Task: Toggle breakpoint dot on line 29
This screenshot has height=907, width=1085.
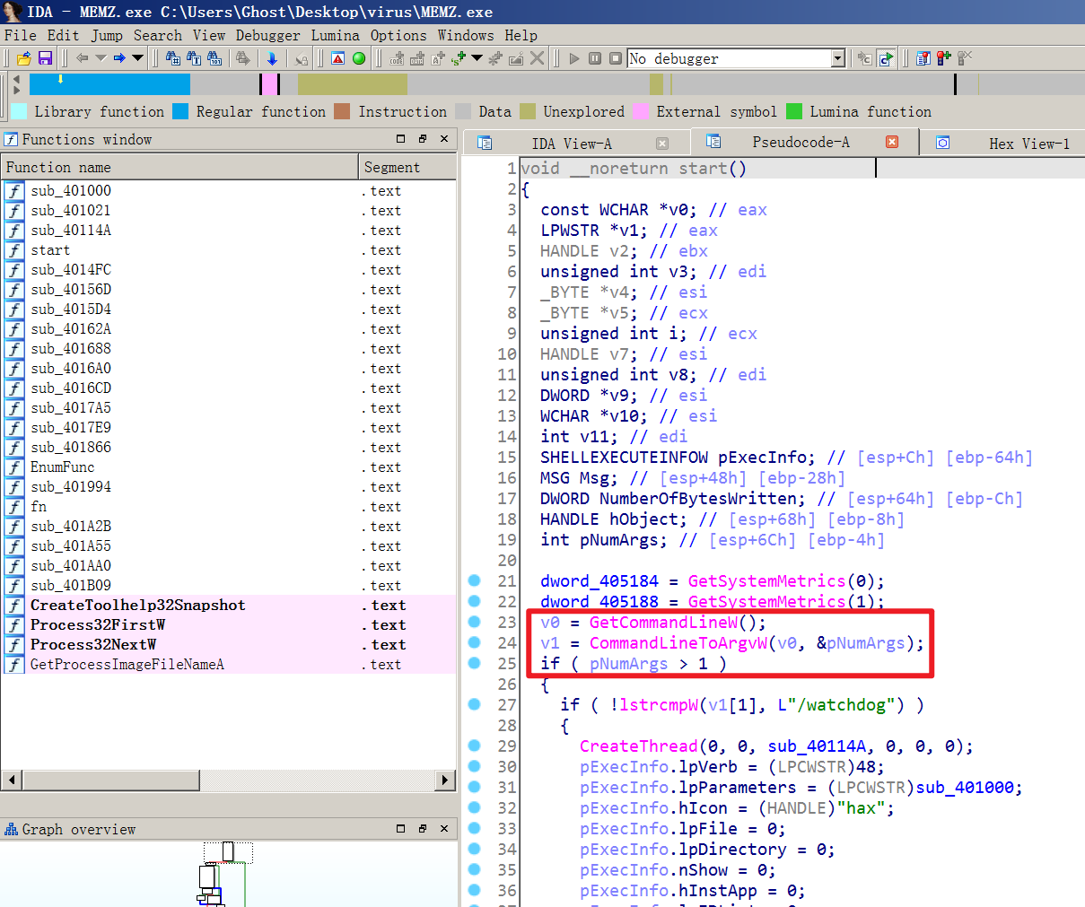Action: pyautogui.click(x=475, y=746)
